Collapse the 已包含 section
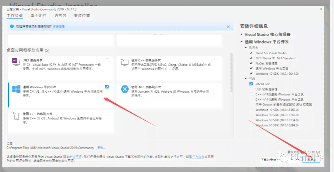334x172 pixels. (x=245, y=48)
